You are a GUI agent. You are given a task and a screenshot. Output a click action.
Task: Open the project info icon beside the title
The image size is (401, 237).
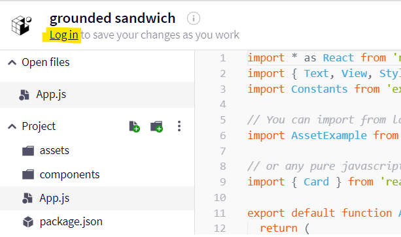[x=194, y=18]
